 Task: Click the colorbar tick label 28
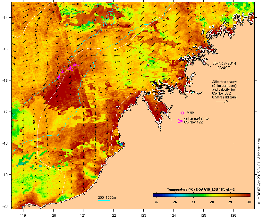pos(212,202)
